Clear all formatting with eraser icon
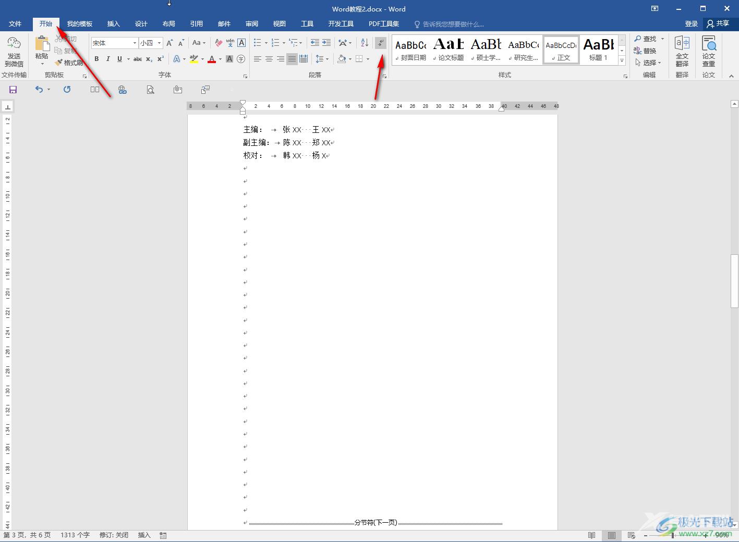739x542 pixels. 219,43
